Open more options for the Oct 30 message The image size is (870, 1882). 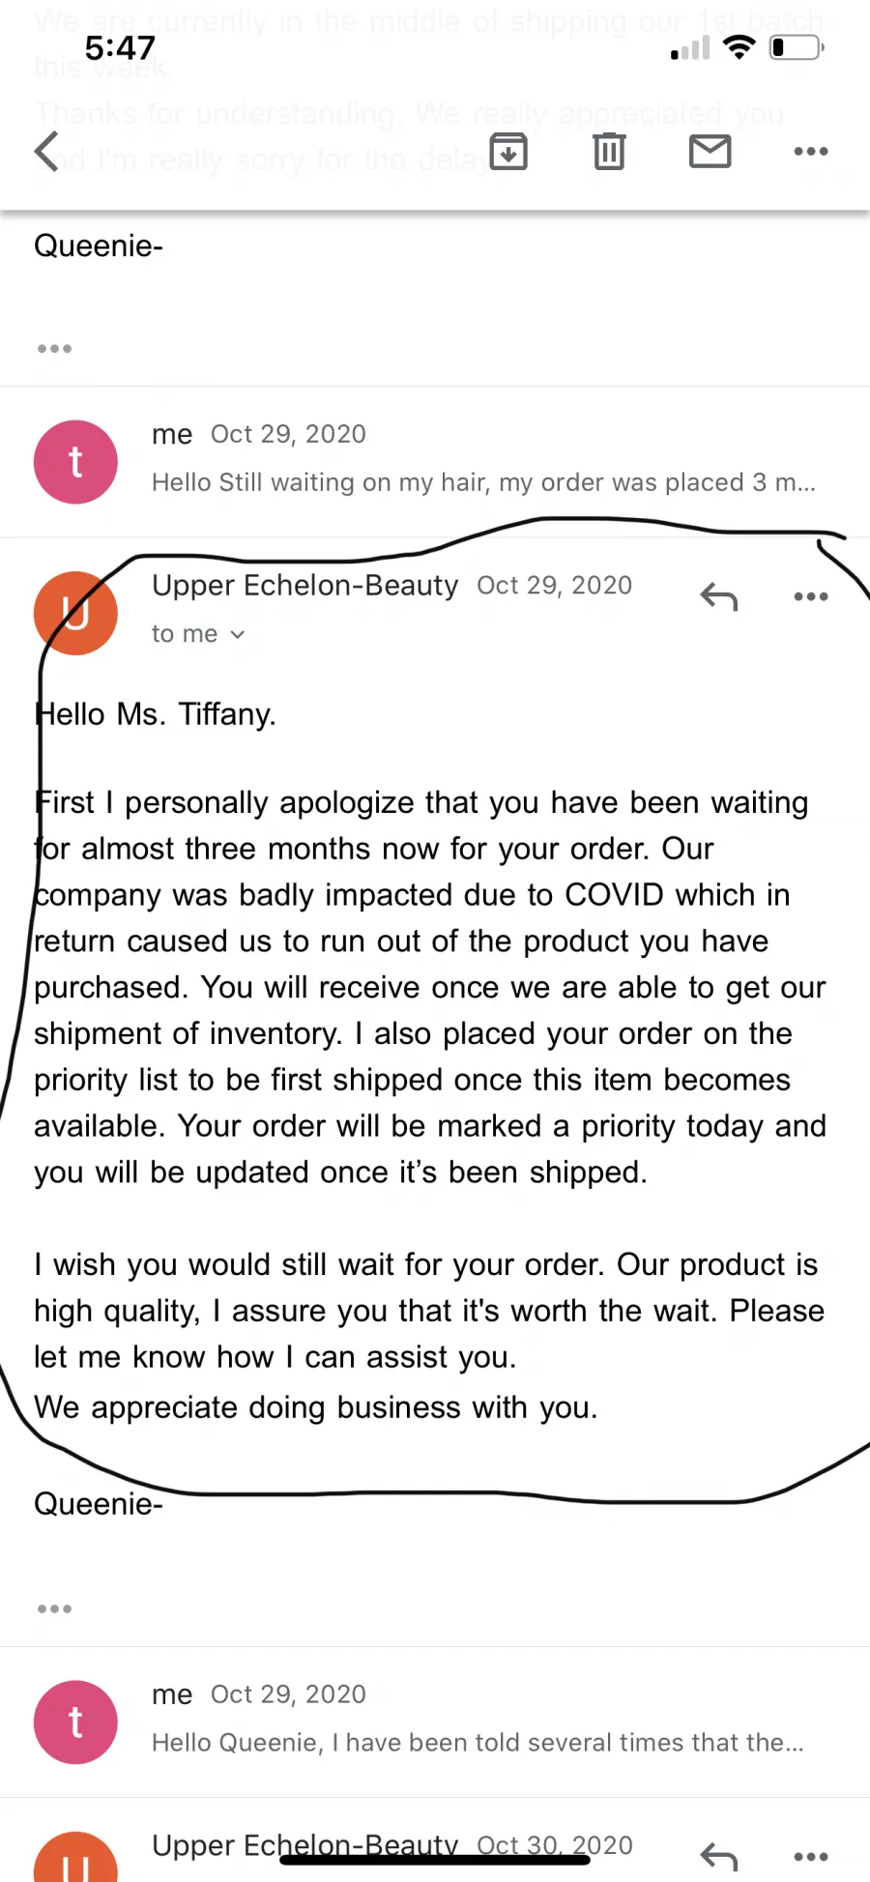[810, 1857]
